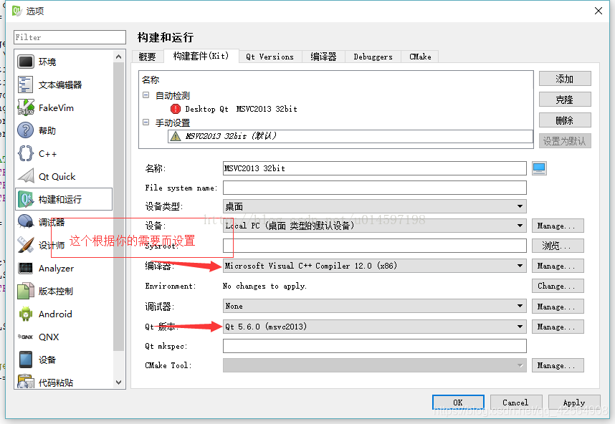Click the category list scroll down arrow
615x424 pixels.
click(x=119, y=382)
